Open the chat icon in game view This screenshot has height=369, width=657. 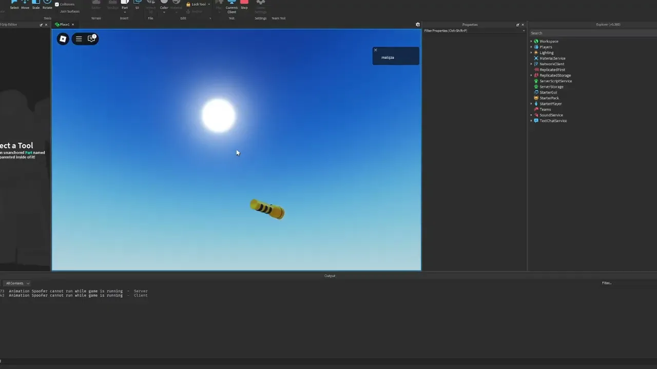click(91, 38)
